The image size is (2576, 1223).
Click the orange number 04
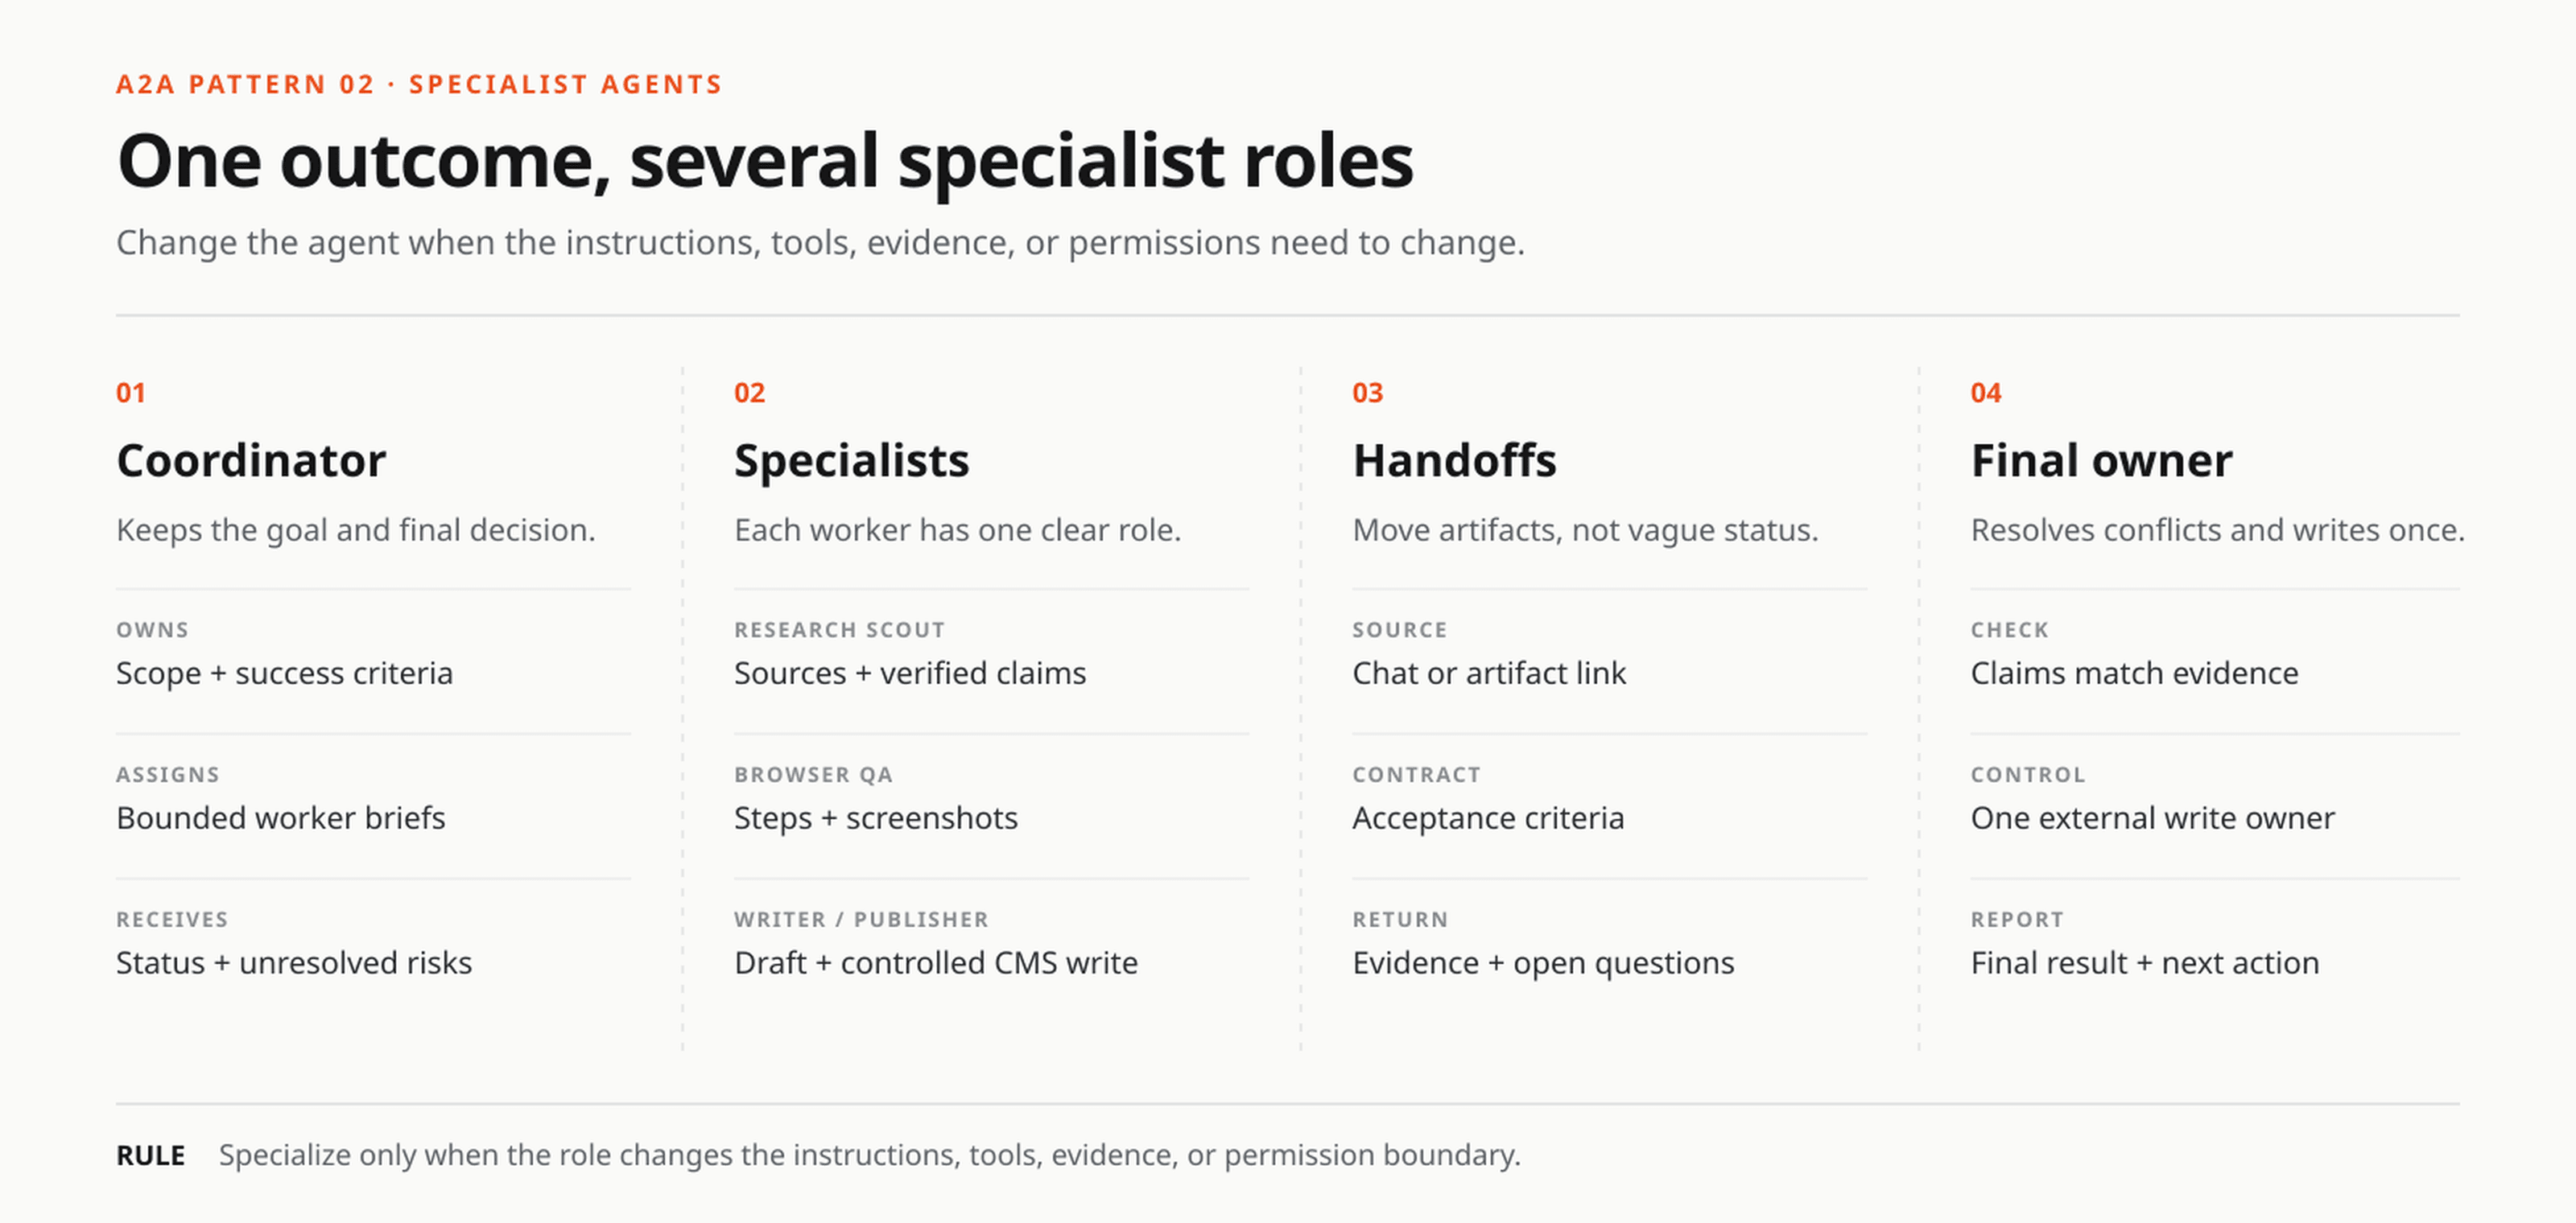(1986, 393)
